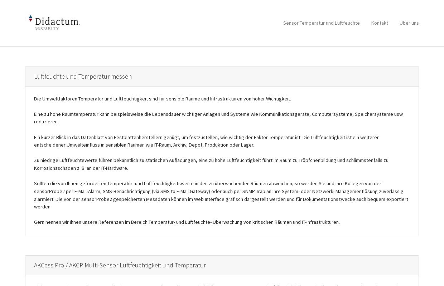Click the gray page background area
The height and width of the screenshot is (286, 444).
click(x=13, y=143)
